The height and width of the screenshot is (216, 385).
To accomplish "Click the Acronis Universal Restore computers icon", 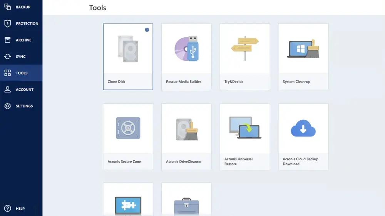I will [x=245, y=128].
